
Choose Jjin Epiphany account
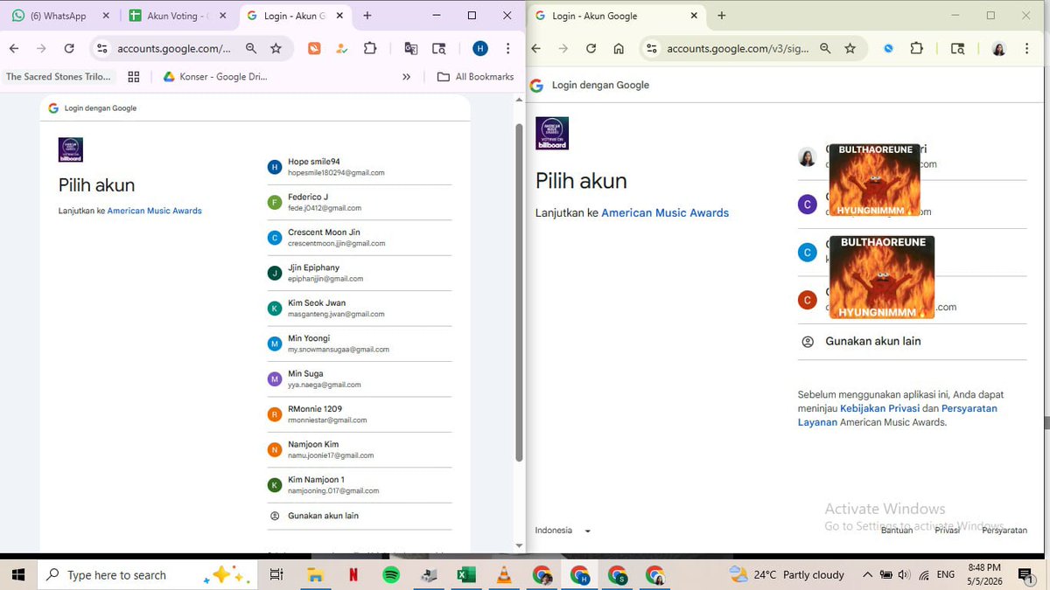point(359,273)
